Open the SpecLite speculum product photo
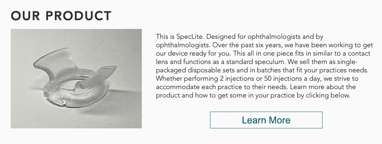Screen dimensions: 382x144 pos(76,78)
